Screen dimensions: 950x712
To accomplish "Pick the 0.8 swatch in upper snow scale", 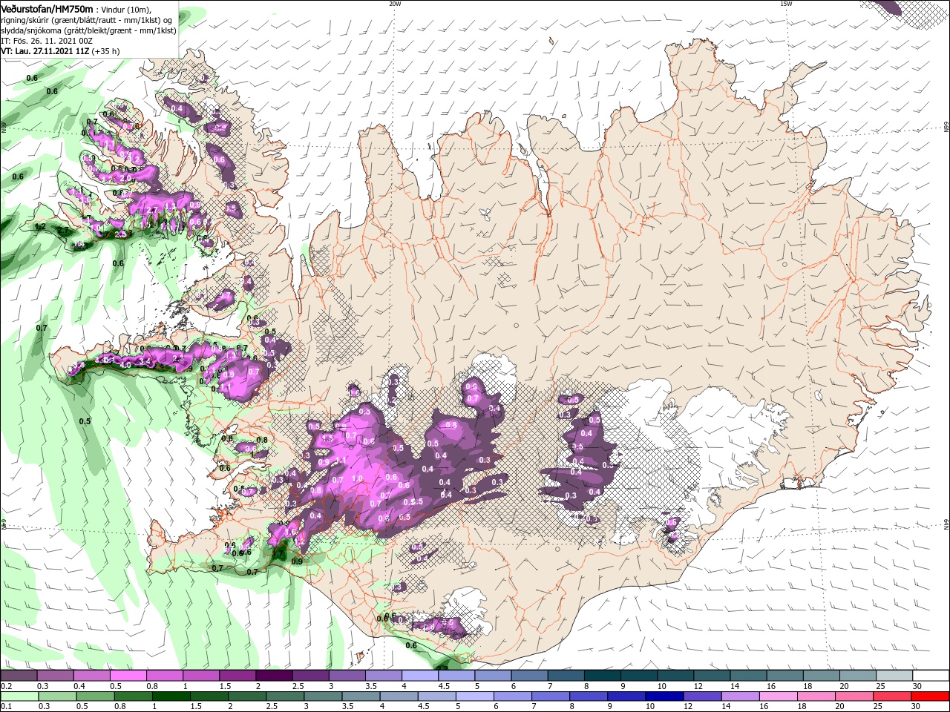I will [164, 676].
